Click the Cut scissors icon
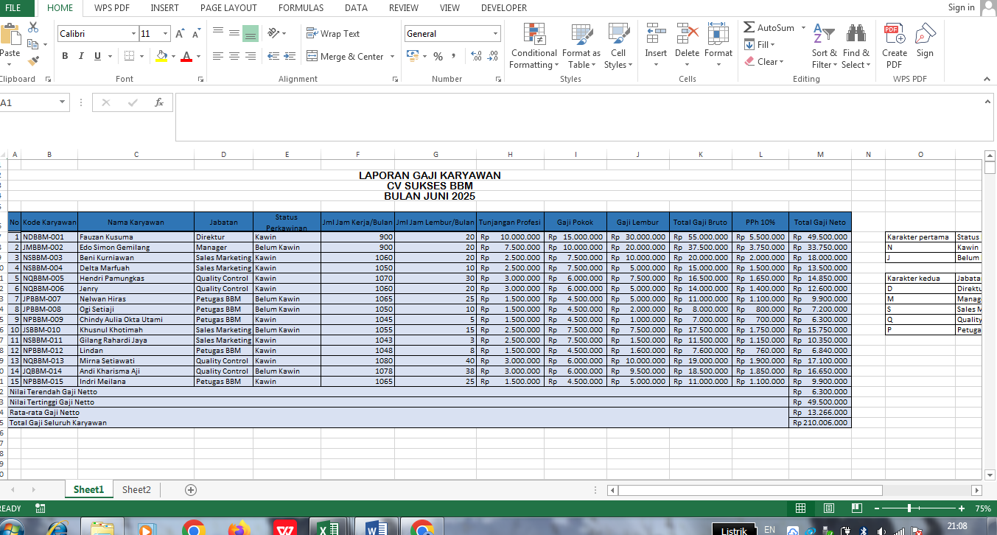This screenshot has width=997, height=535. pyautogui.click(x=33, y=27)
